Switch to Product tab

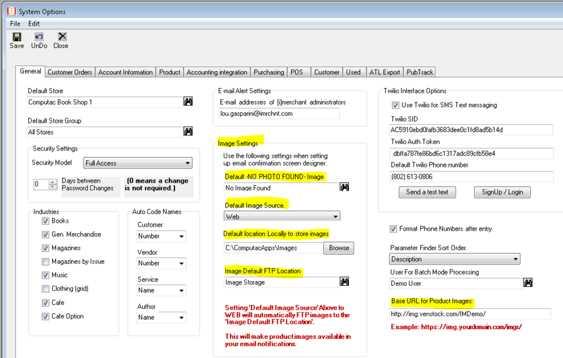pyautogui.click(x=169, y=72)
